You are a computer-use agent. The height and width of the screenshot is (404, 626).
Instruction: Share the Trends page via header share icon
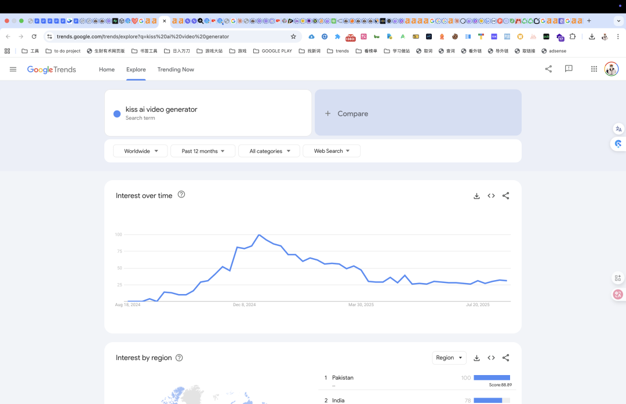tap(548, 69)
